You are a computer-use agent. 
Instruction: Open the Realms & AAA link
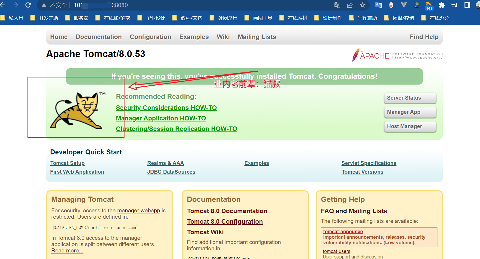coord(165,163)
